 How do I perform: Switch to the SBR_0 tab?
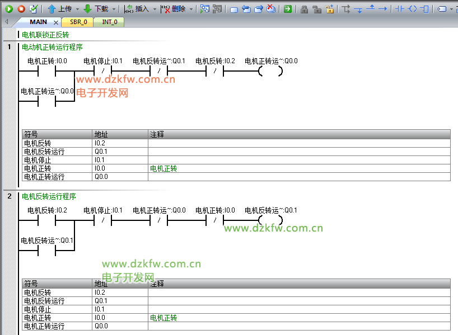pyautogui.click(x=78, y=22)
